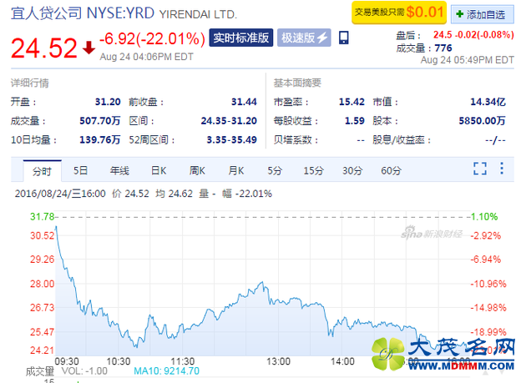Click the MA10: 9214.70 label

coord(166,371)
